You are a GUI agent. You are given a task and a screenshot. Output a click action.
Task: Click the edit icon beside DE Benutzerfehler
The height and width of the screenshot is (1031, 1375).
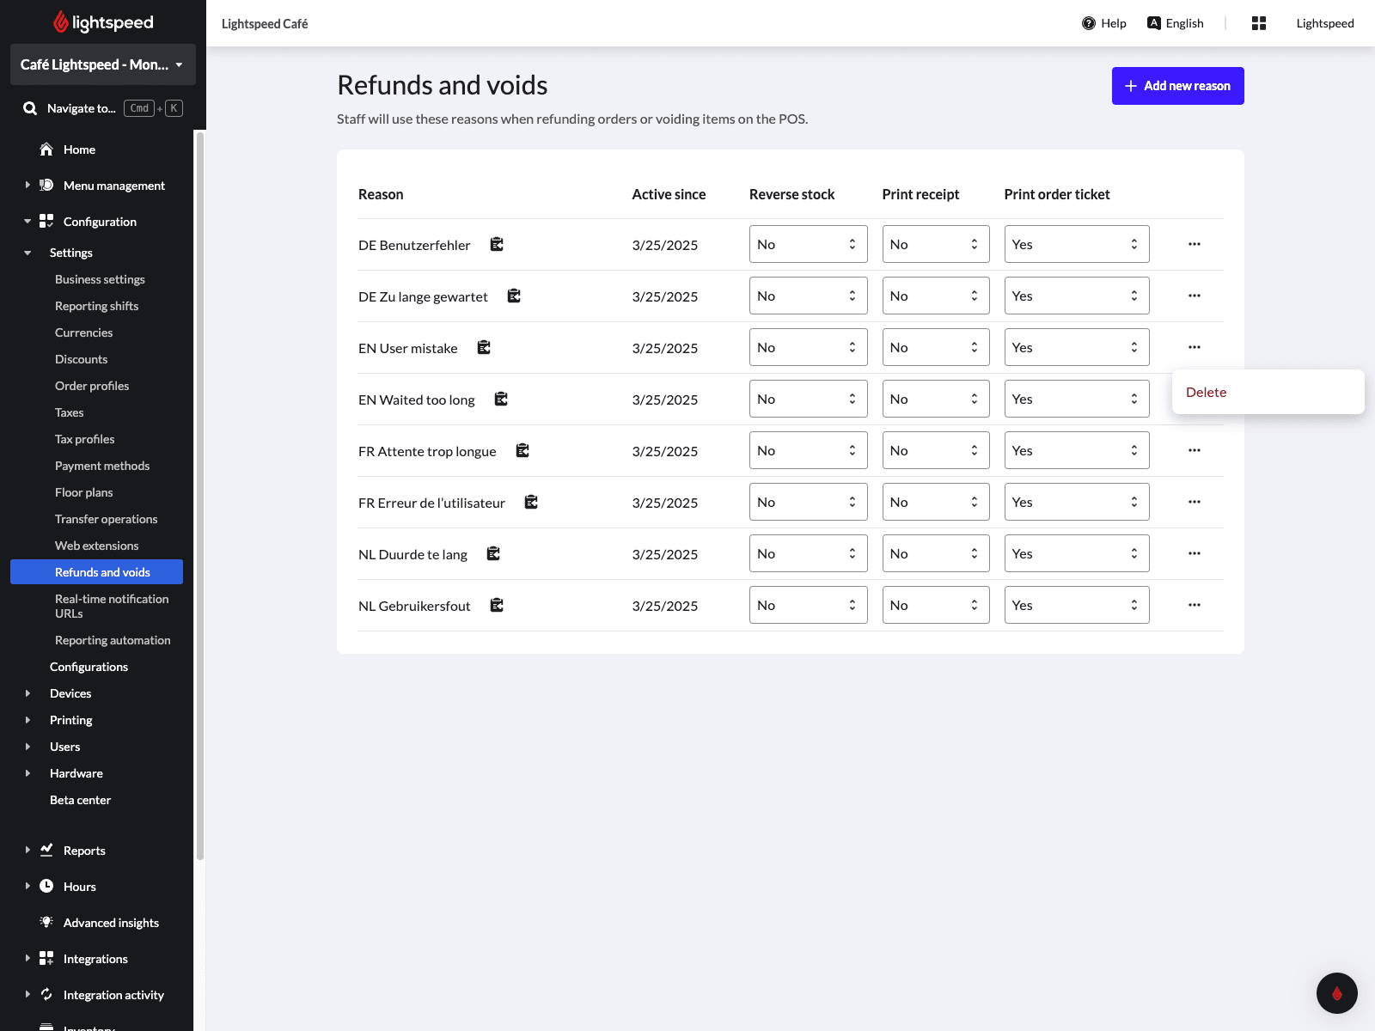[x=497, y=245]
